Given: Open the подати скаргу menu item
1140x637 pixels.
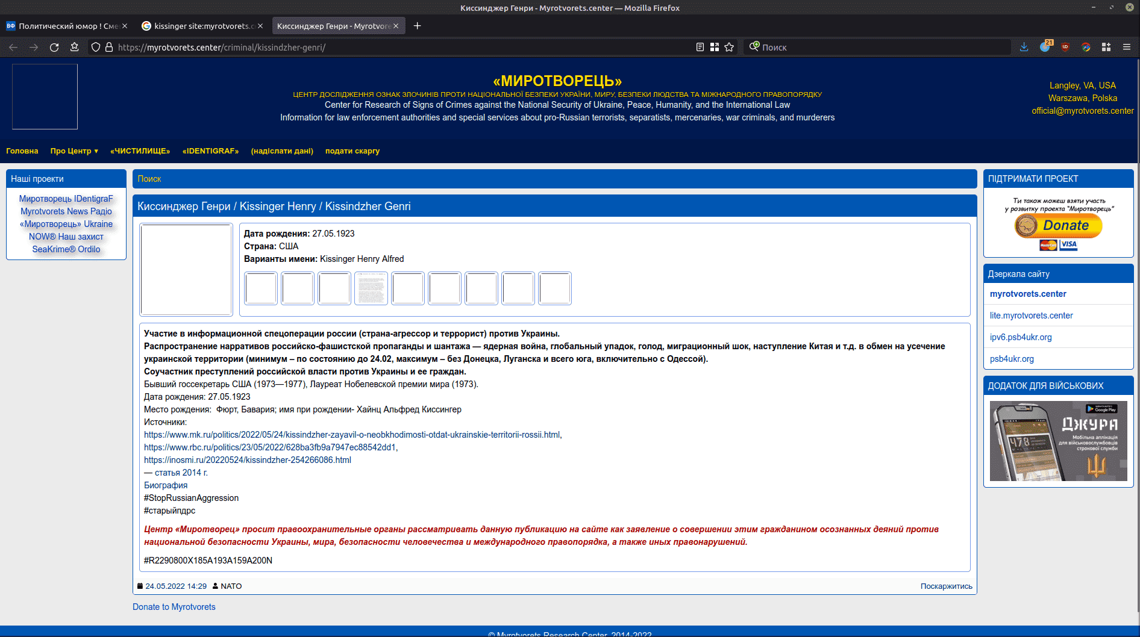Looking at the screenshot, I should 352,151.
